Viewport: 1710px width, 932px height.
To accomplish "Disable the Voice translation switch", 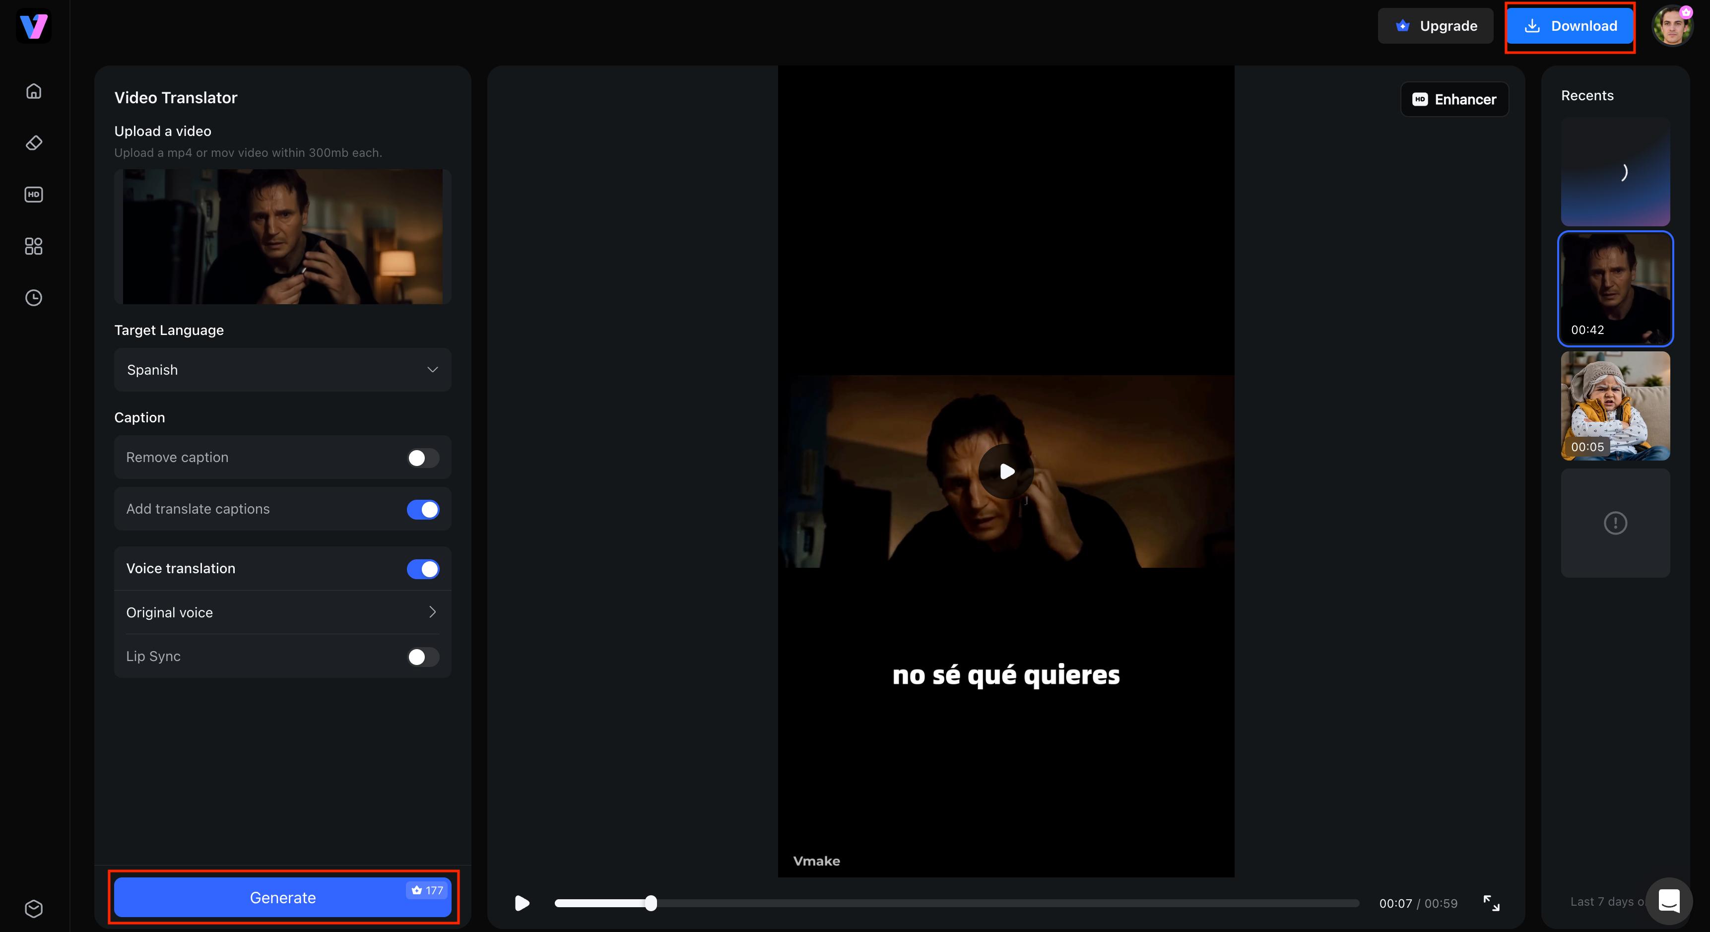I will pos(423,569).
